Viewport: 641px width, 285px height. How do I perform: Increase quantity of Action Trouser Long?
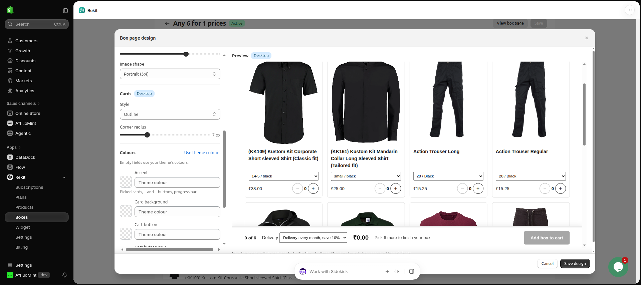478,188
